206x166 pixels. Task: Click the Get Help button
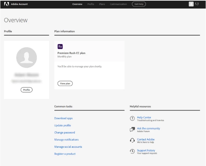click(x=139, y=4)
